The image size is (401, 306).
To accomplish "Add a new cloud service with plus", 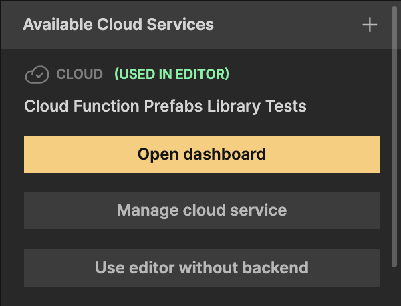I will [x=370, y=25].
